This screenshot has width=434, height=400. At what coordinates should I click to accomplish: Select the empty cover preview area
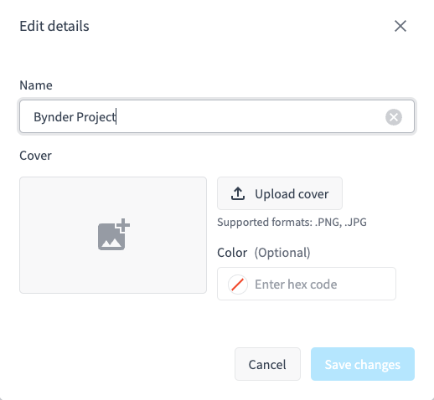(x=113, y=235)
